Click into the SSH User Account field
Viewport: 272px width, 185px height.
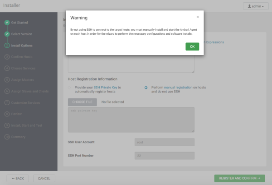tap(165, 142)
